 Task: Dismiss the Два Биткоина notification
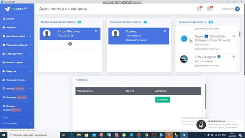click(242, 121)
